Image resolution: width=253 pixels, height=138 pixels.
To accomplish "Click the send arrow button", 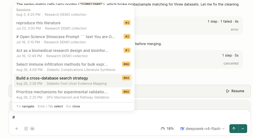I will click(234, 129).
